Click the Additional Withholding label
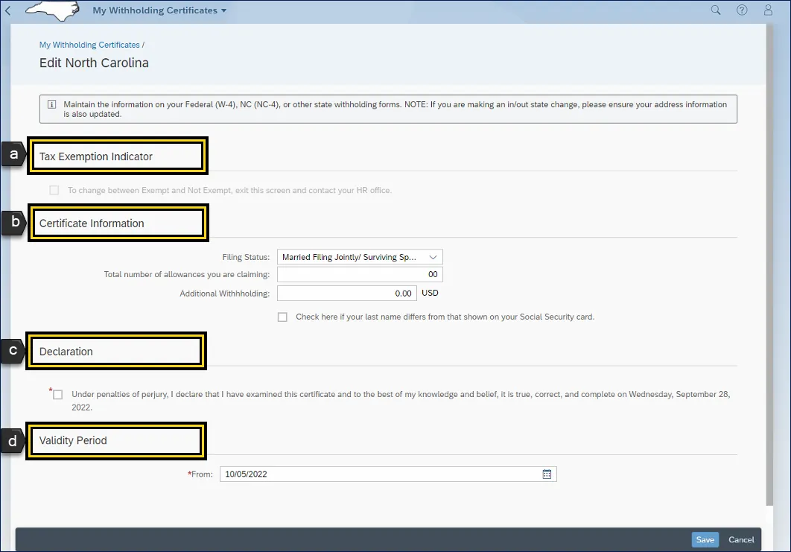Screen dimensions: 791x552 tap(224, 294)
